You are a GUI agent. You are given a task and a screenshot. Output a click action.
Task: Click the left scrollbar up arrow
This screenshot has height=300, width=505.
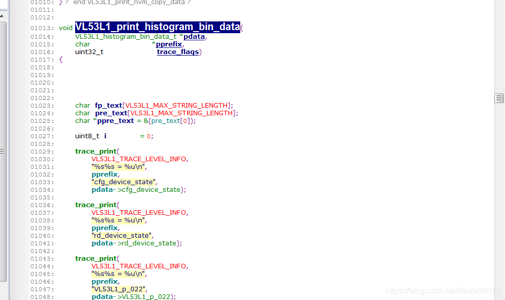[2, 16]
